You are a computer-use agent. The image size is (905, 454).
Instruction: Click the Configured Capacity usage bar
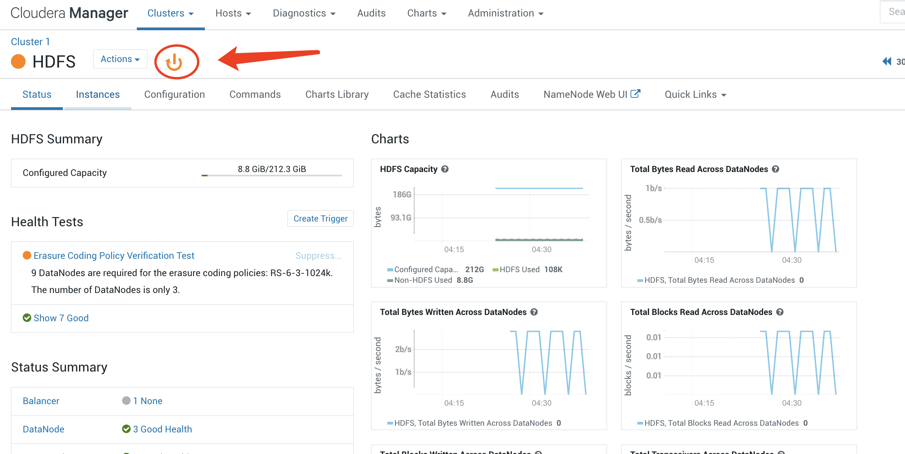click(272, 175)
